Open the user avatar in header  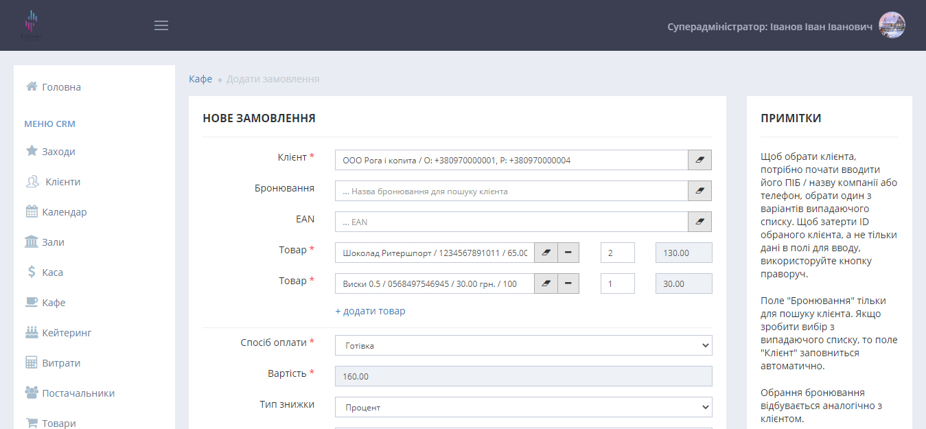point(892,25)
